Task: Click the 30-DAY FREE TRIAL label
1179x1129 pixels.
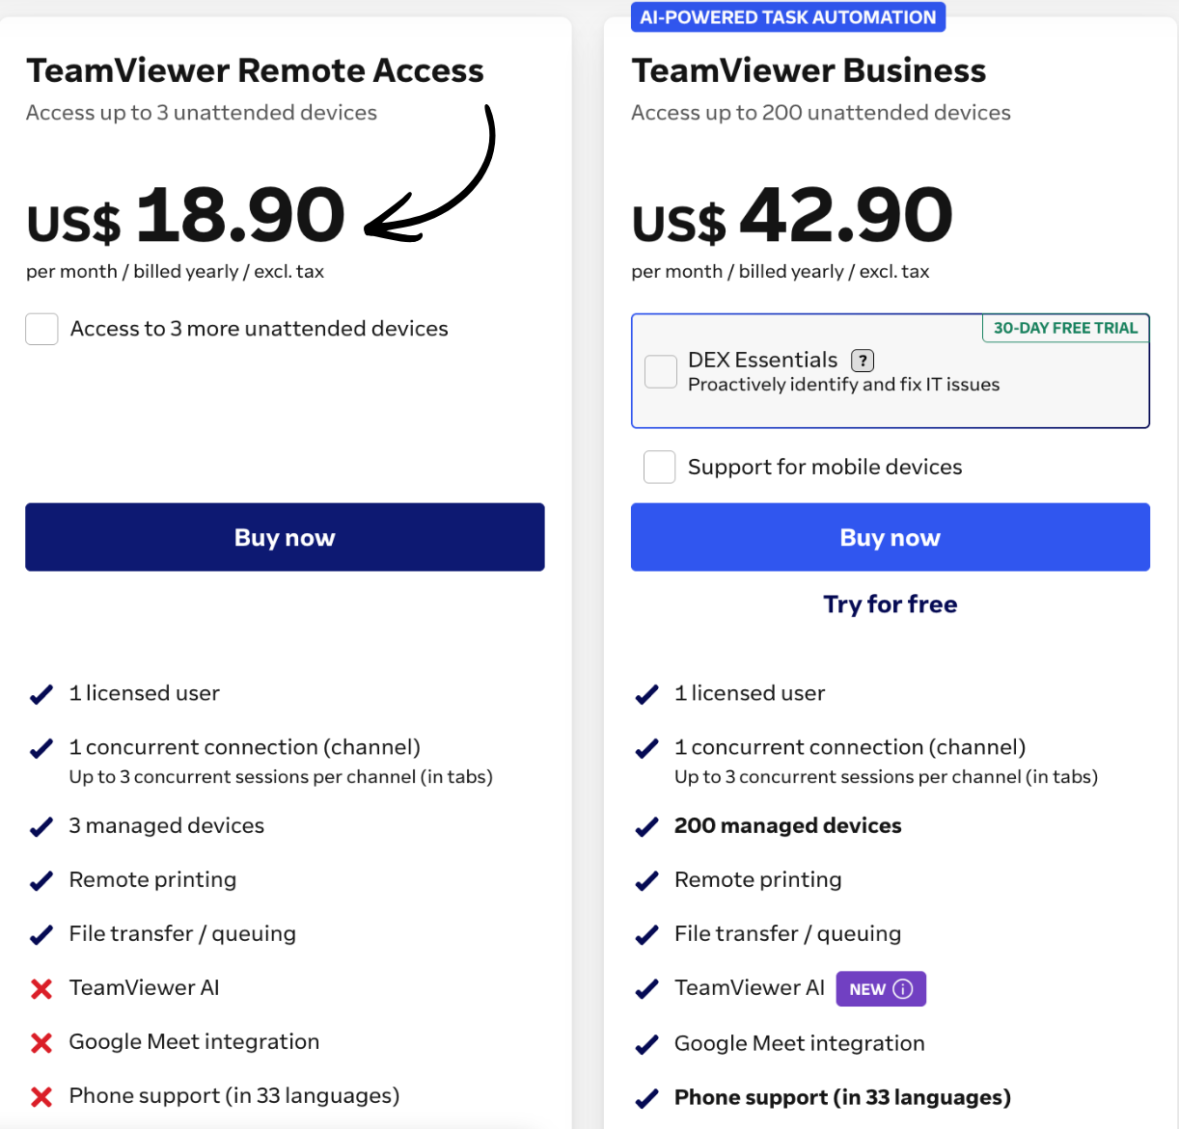Action: tap(1065, 328)
